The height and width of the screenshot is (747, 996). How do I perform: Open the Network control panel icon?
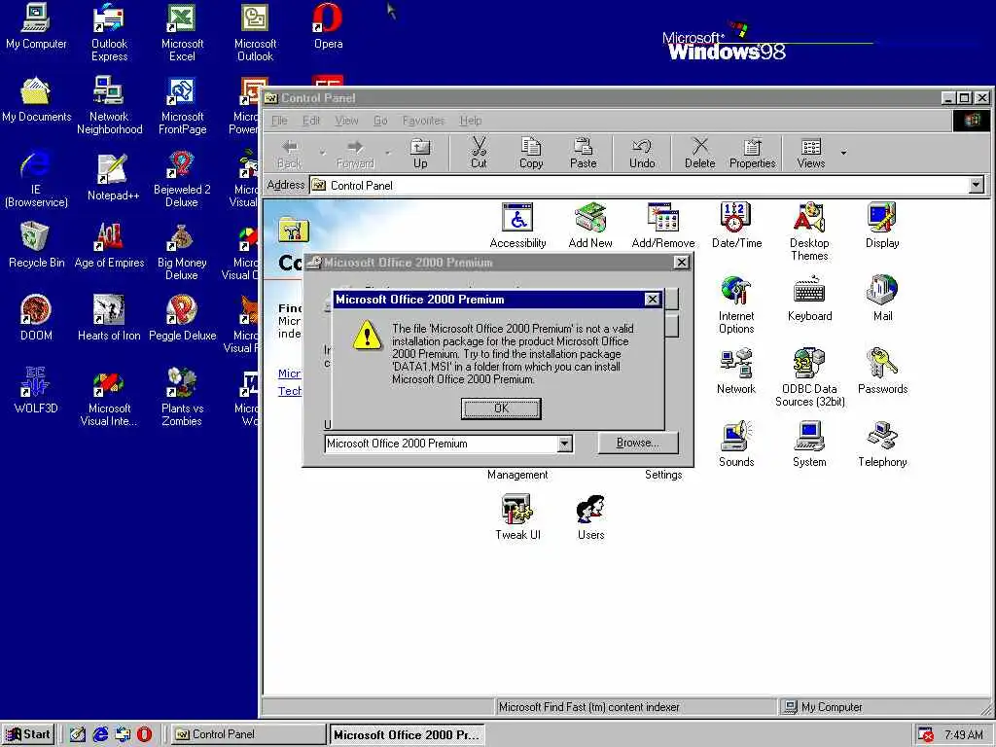[x=736, y=373]
